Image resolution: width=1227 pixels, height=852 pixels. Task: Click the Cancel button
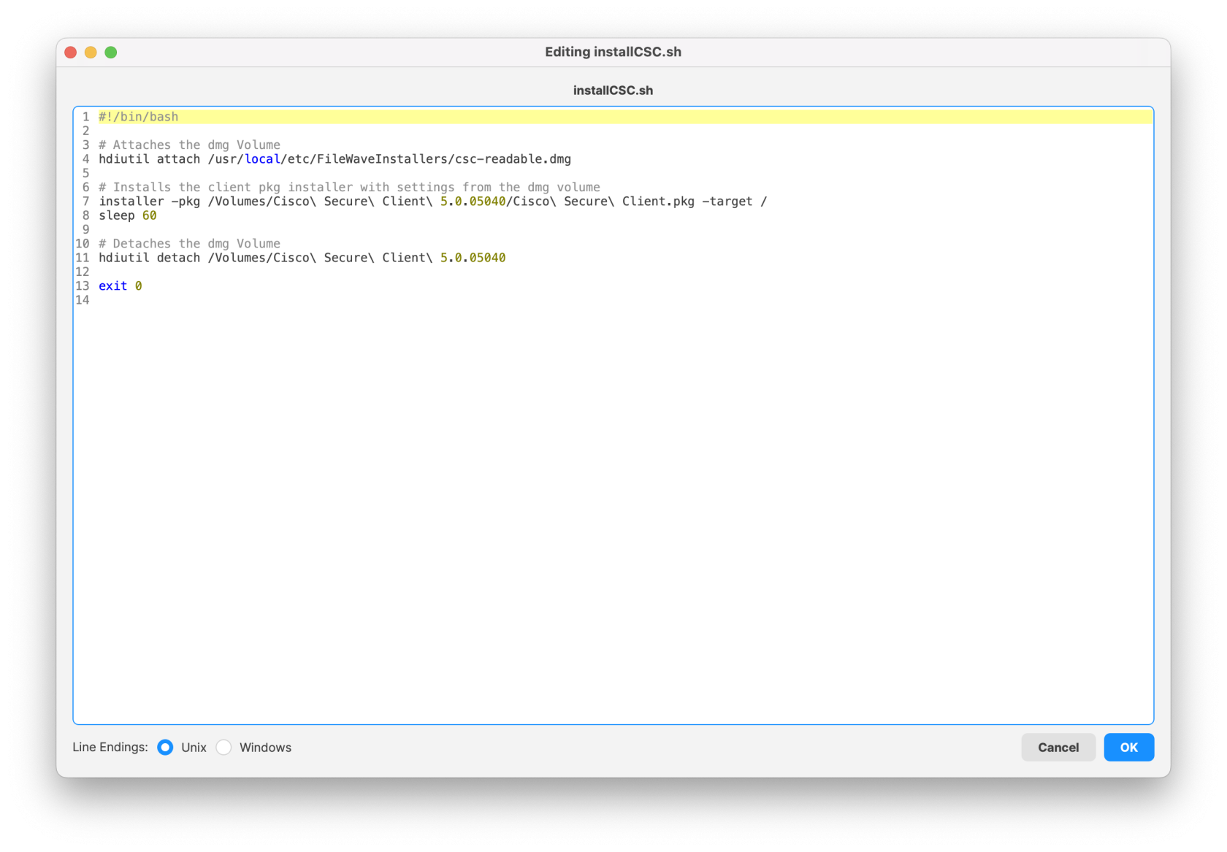point(1058,747)
